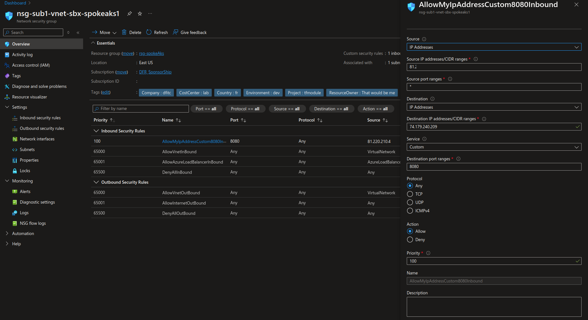Expand the Help menu section
This screenshot has width=588, height=320.
[7, 244]
